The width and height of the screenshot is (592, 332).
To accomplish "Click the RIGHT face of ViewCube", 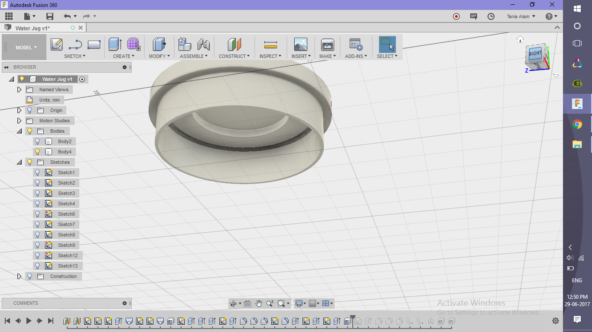I will click(x=535, y=54).
